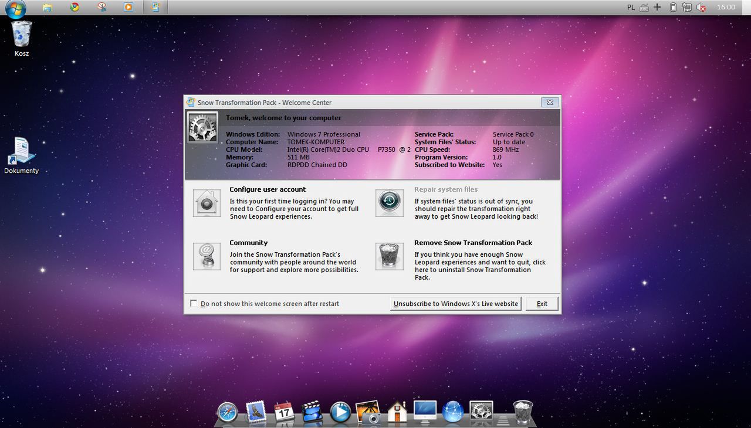Click the TOMEK-KOMPUTER computer name
This screenshot has height=428, width=751.
(x=316, y=142)
